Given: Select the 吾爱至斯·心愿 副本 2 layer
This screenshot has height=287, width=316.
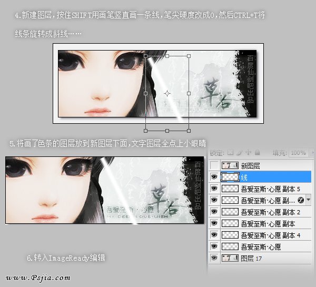Looking at the screenshot, I should click(270, 212).
